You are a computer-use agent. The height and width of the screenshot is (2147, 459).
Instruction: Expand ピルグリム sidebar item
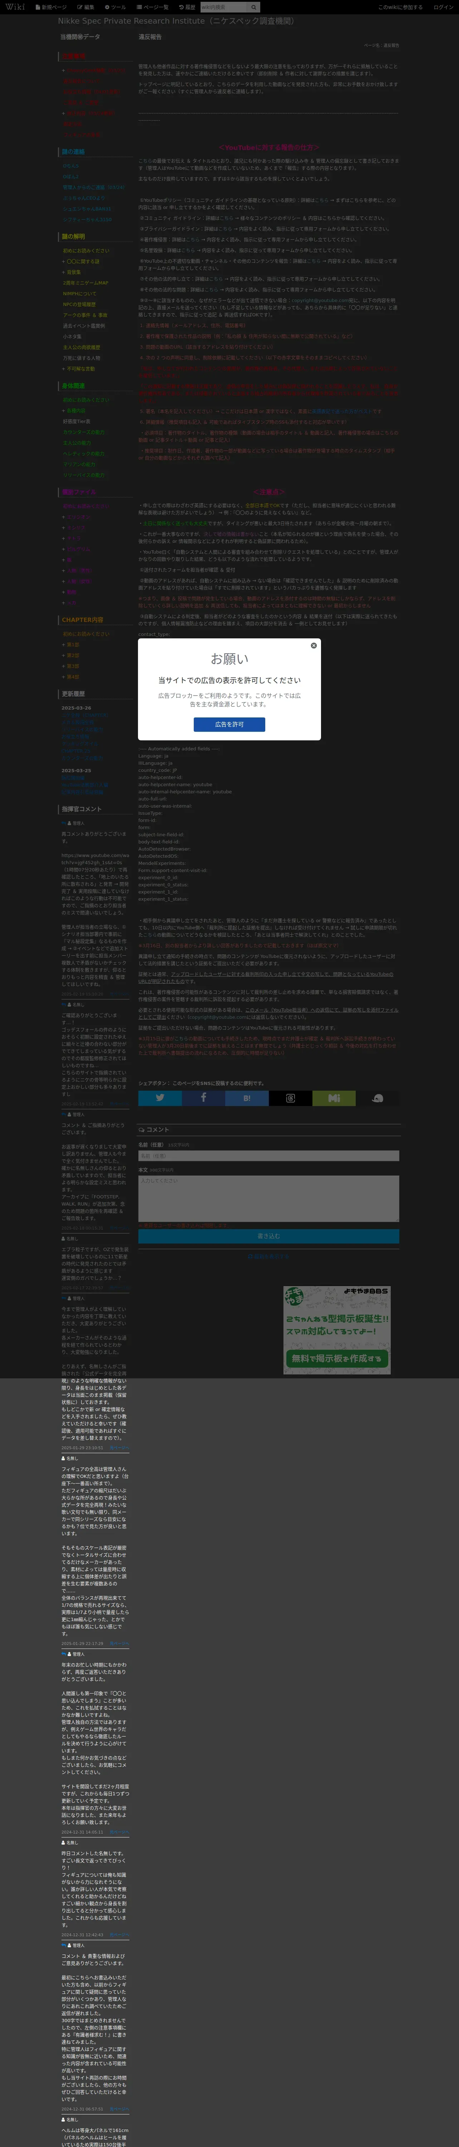76,549
